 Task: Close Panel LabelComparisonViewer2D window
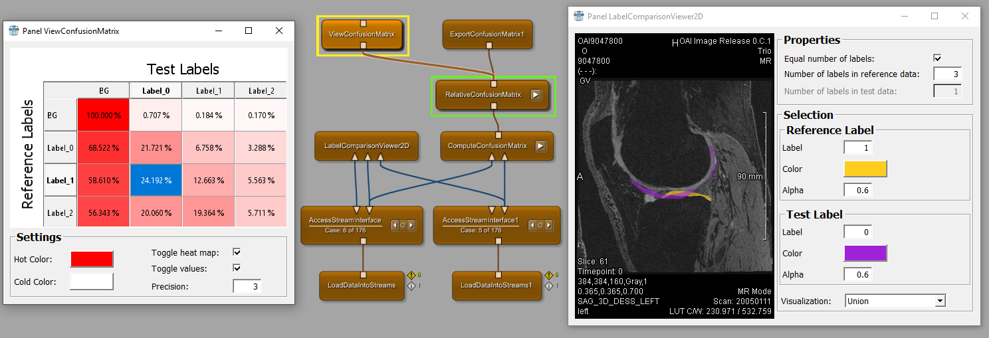pyautogui.click(x=964, y=16)
